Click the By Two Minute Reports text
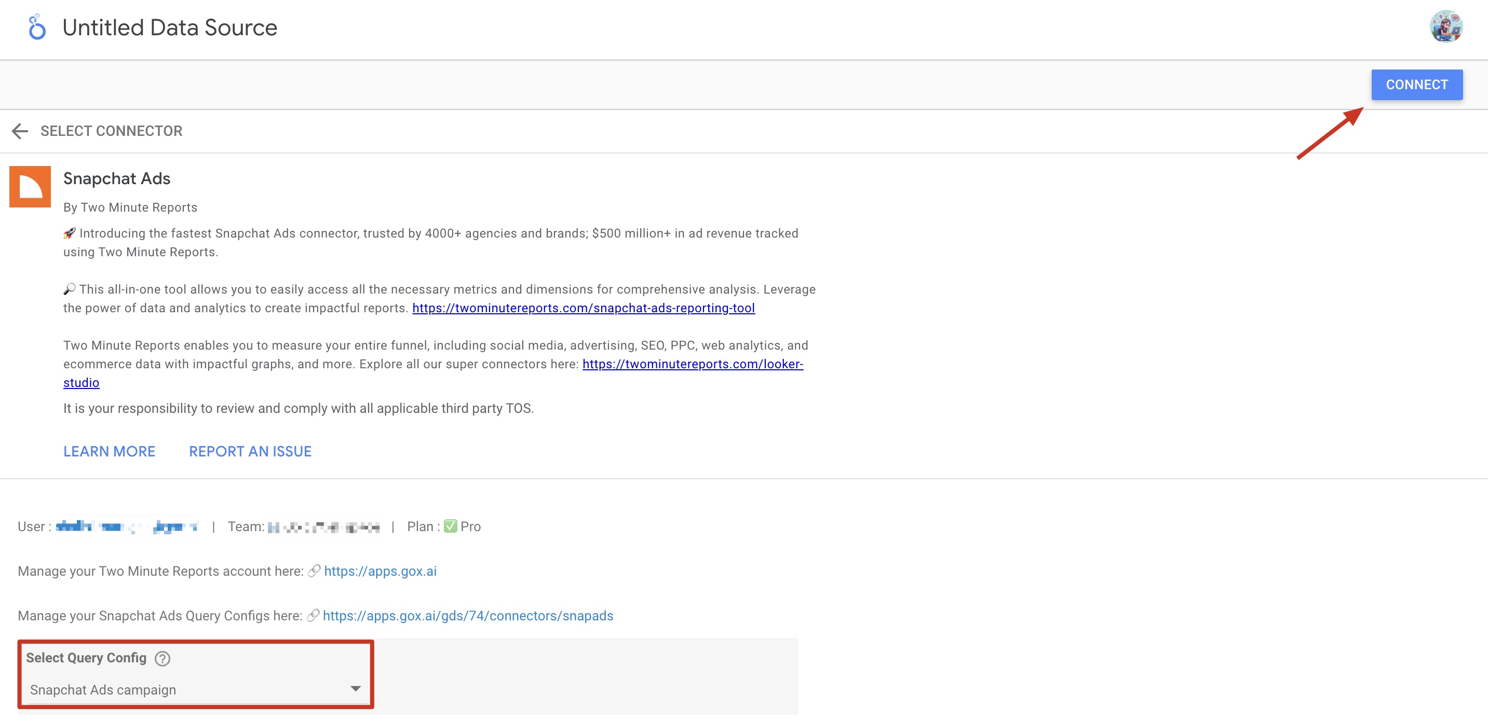 (130, 207)
